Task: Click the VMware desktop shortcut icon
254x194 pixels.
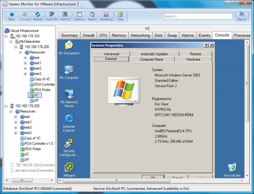Action: pos(69,170)
